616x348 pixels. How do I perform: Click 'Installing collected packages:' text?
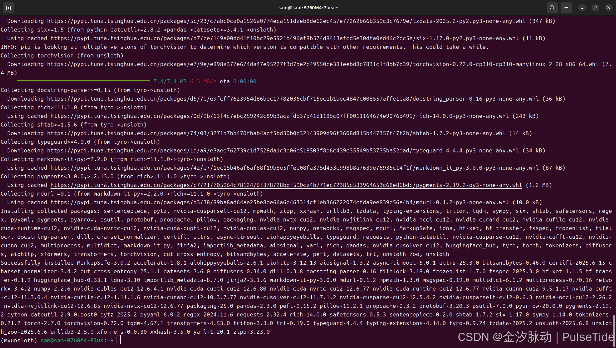(50, 211)
